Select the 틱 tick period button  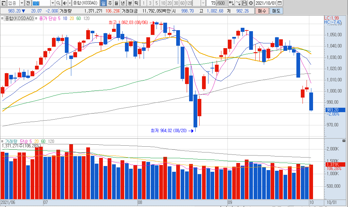point(136,3)
